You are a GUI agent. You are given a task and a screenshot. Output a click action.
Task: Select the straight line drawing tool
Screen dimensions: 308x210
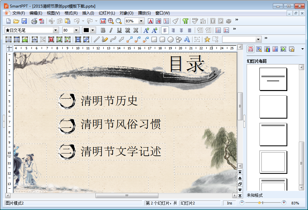(x=96, y=39)
